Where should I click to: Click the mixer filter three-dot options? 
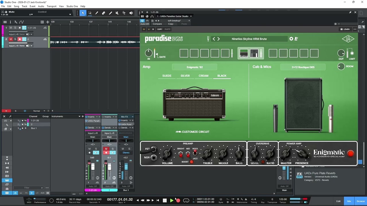[x=47, y=188]
